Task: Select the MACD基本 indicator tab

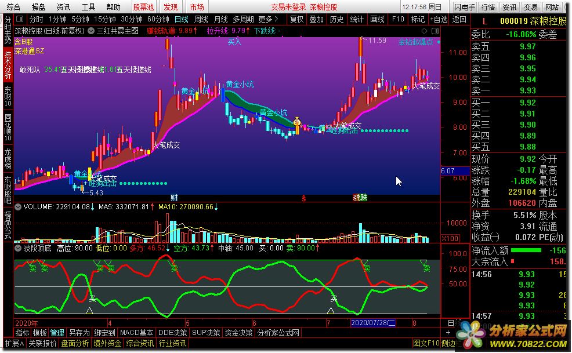Action: [x=137, y=333]
